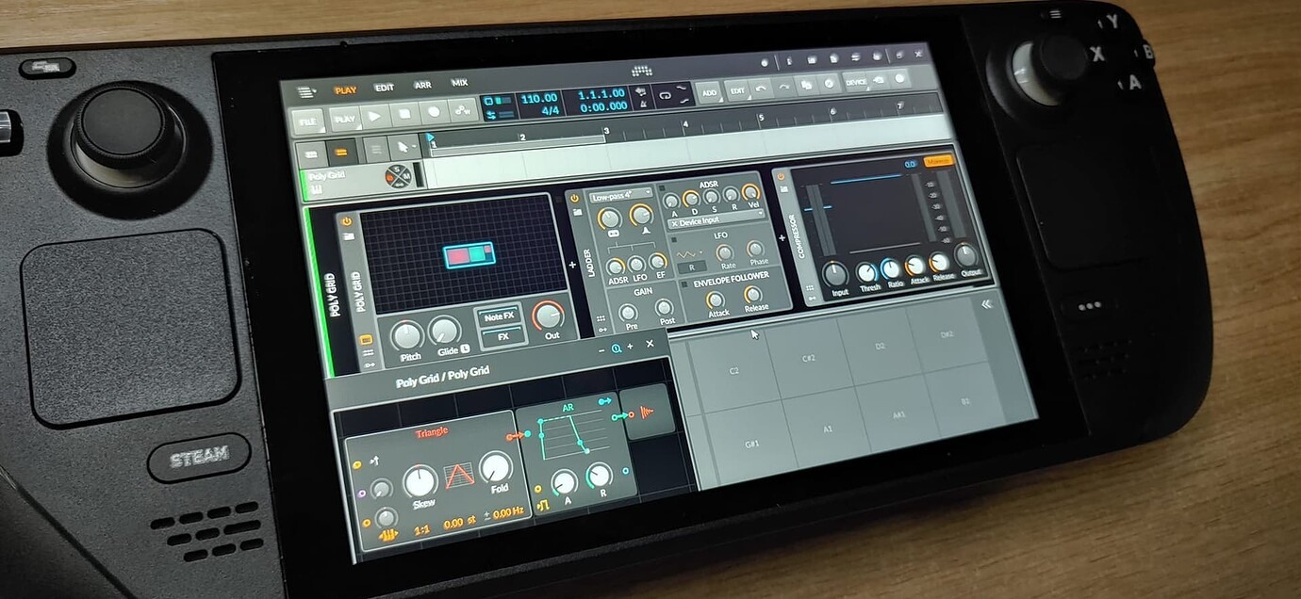Switch to the EDIT view tab
Image resolution: width=1301 pixels, height=599 pixels.
click(385, 88)
